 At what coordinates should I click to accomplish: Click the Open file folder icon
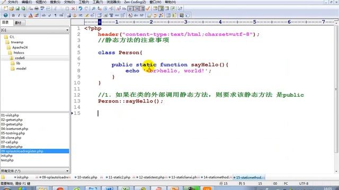[x=12, y=8]
